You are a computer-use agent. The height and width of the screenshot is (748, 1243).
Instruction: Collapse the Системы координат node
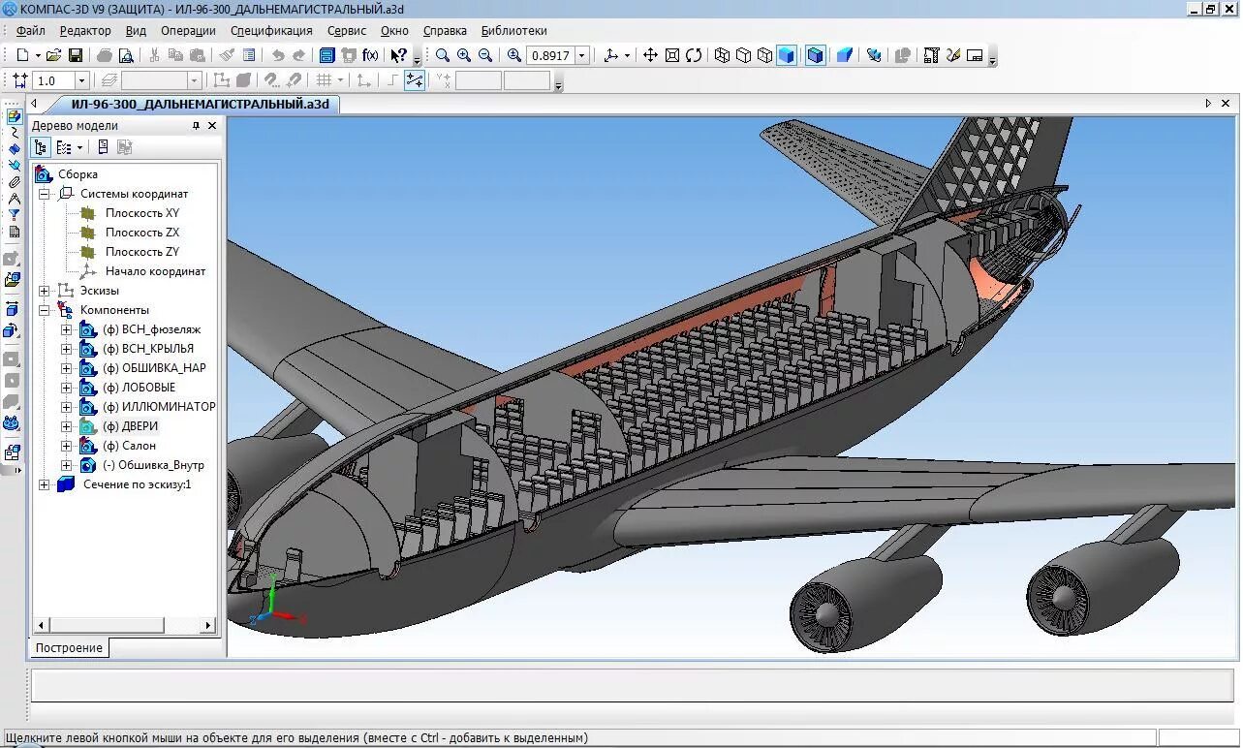pos(45,194)
